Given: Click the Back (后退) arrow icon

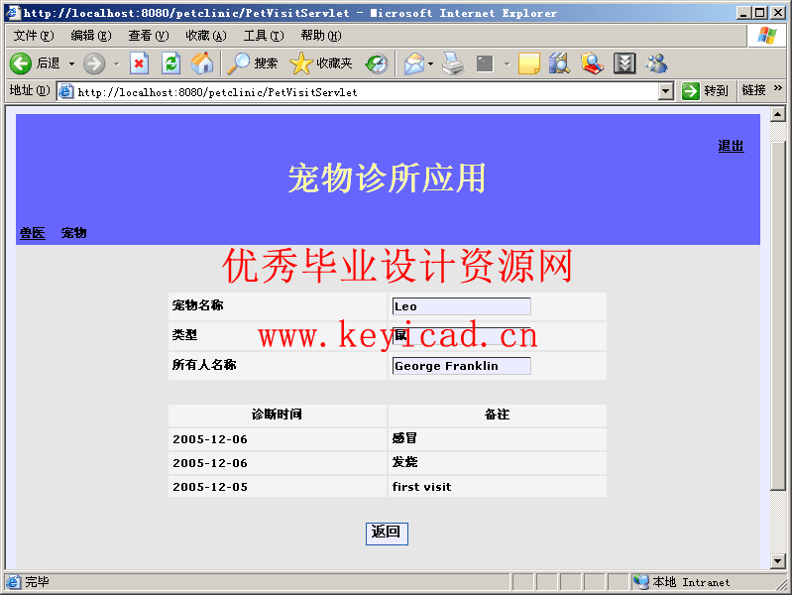Looking at the screenshot, I should click(x=21, y=63).
